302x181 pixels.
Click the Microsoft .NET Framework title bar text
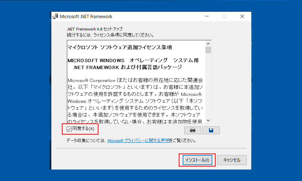point(86,17)
